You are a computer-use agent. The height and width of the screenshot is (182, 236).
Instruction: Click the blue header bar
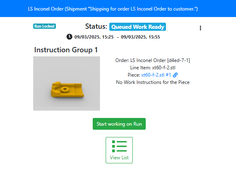point(118,9)
